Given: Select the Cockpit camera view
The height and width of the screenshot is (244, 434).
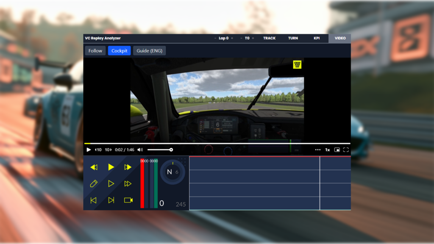Looking at the screenshot, I should pos(119,51).
